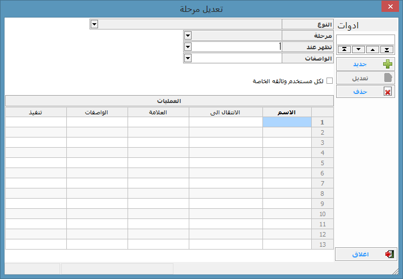Image resolution: width=403 pixels, height=279 pixels.
Task: Click the red X حذف icon
Action: [x=387, y=92]
